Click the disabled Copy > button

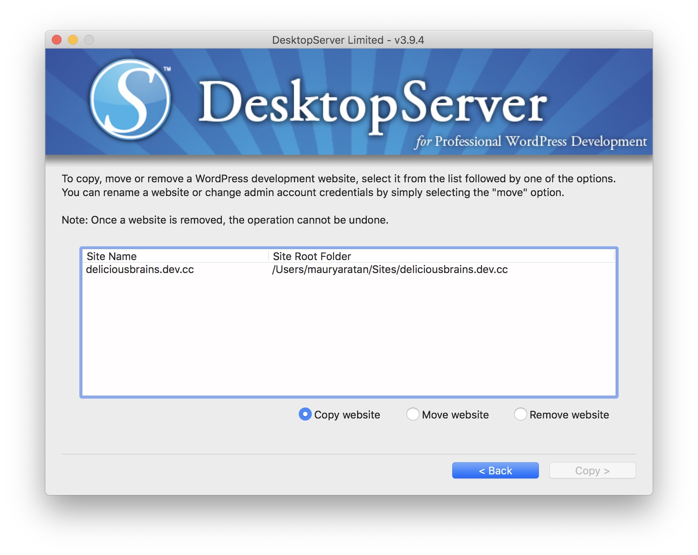[592, 470]
